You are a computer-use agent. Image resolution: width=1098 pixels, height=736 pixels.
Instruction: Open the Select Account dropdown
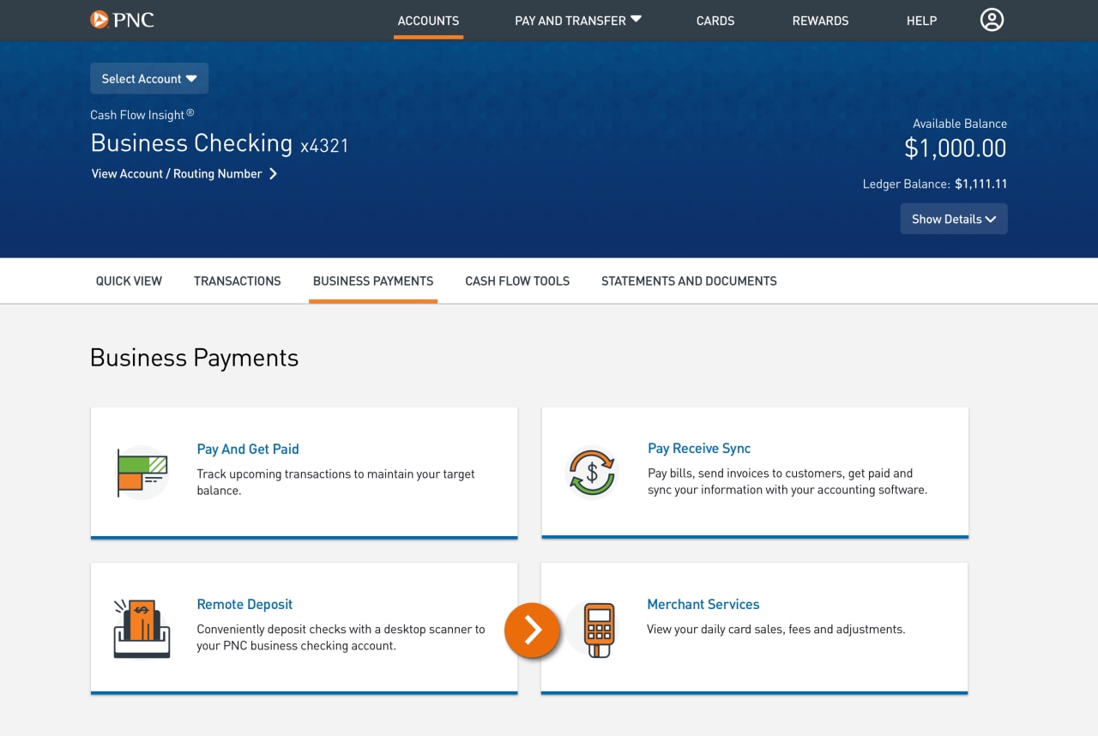coord(148,78)
